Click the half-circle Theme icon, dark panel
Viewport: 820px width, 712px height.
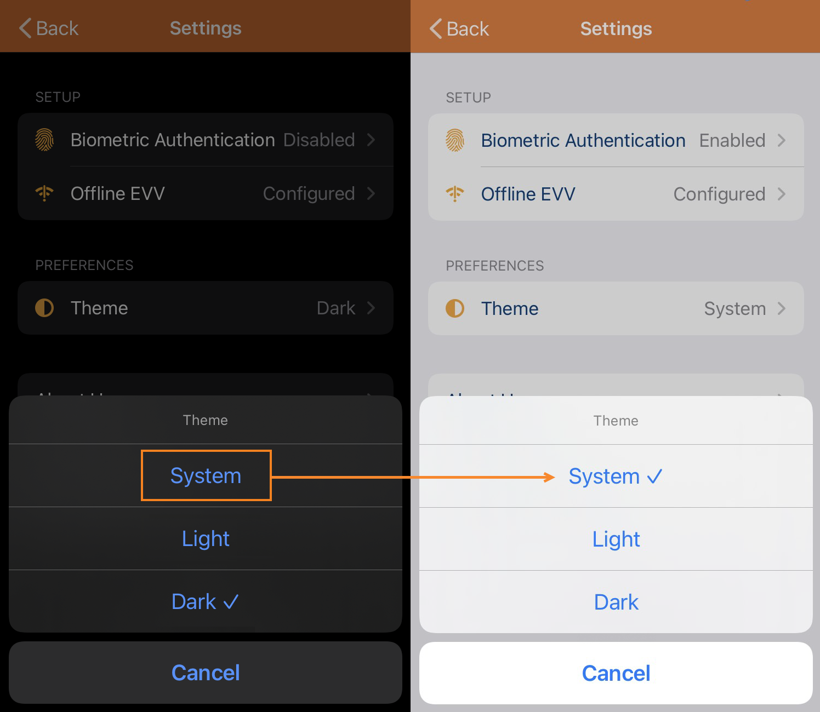(x=44, y=308)
